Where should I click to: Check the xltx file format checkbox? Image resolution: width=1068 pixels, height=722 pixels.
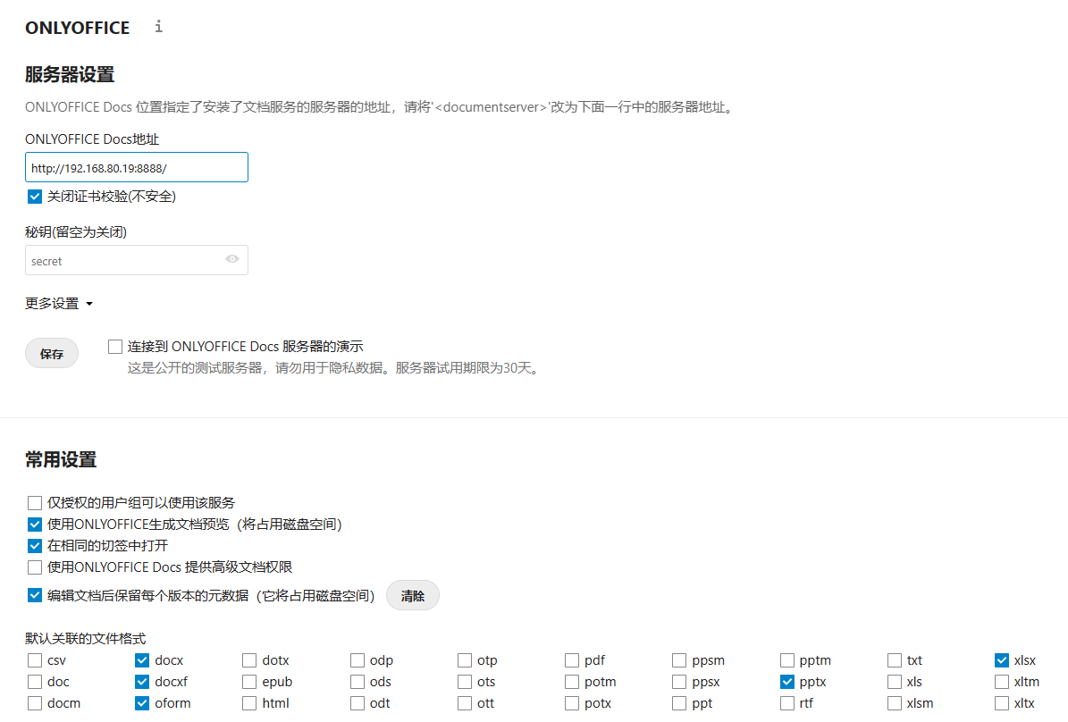point(1001,703)
